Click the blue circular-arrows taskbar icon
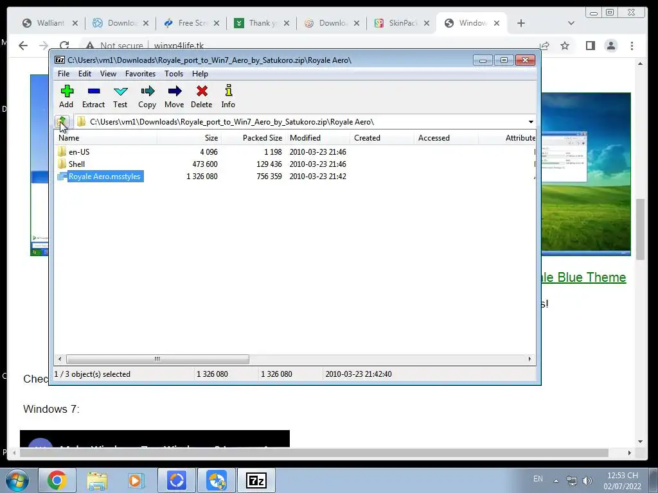This screenshot has width=658, height=493. tap(177, 480)
